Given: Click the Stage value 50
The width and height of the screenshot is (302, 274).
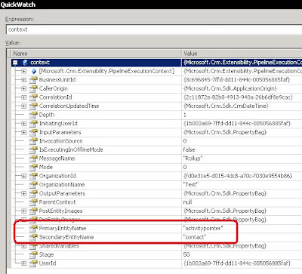Looking at the screenshot, I should click(x=186, y=254).
